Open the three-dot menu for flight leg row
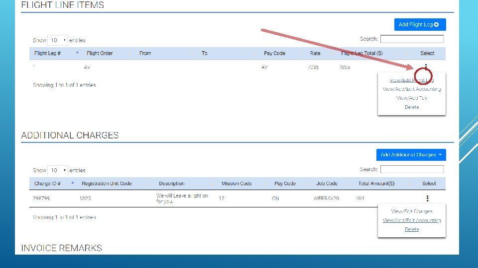Viewport: 478px width, 268px height. (426, 67)
